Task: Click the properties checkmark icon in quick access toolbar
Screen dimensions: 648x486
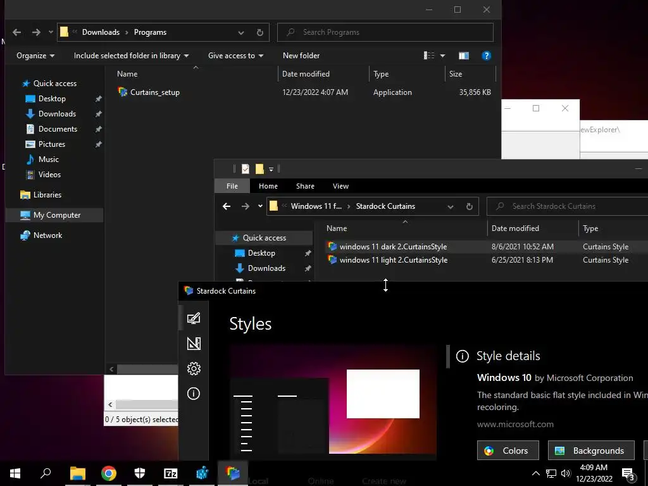Action: 246,168
